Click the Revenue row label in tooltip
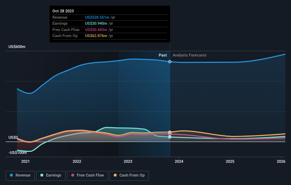Viewport: 291px width, 185px height. tap(60, 17)
